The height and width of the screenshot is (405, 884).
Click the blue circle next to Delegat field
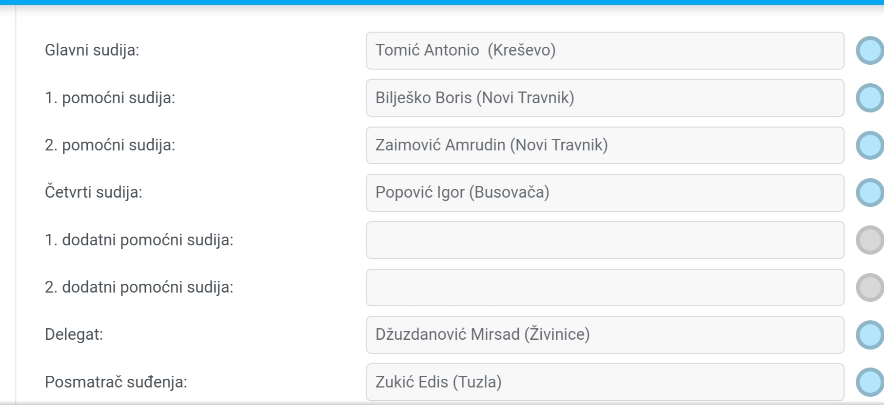870,335
